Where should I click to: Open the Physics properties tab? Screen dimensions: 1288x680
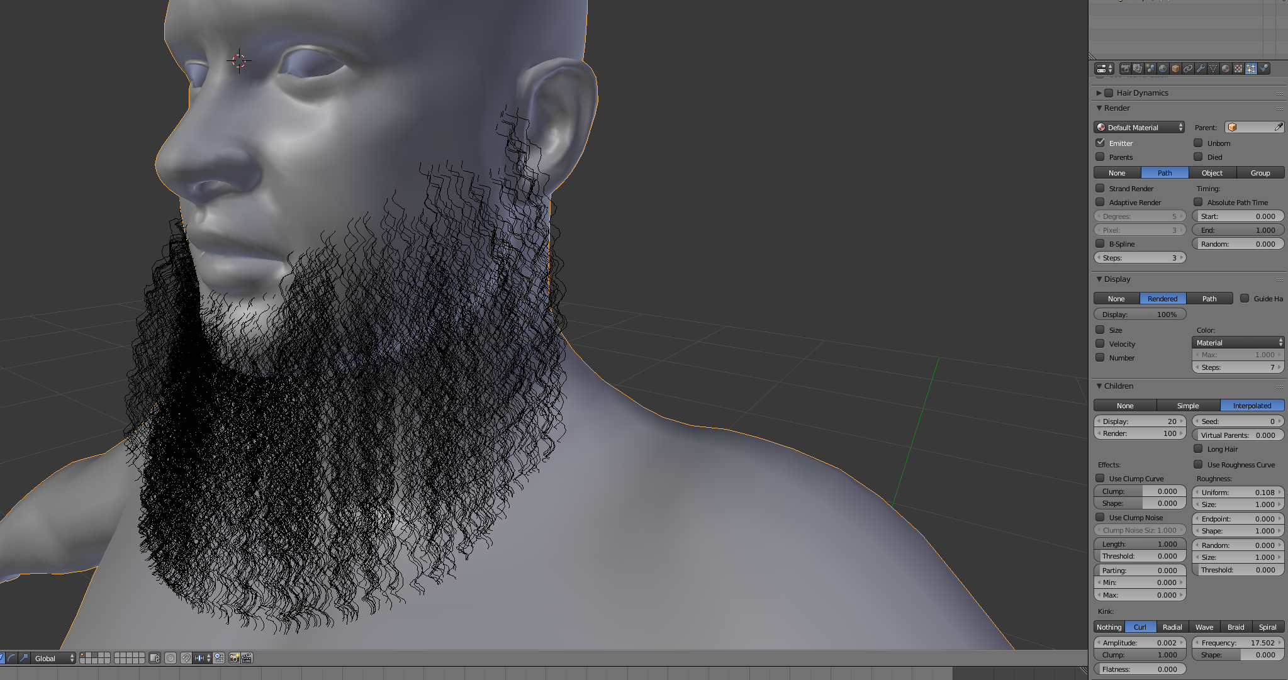pyautogui.click(x=1263, y=69)
